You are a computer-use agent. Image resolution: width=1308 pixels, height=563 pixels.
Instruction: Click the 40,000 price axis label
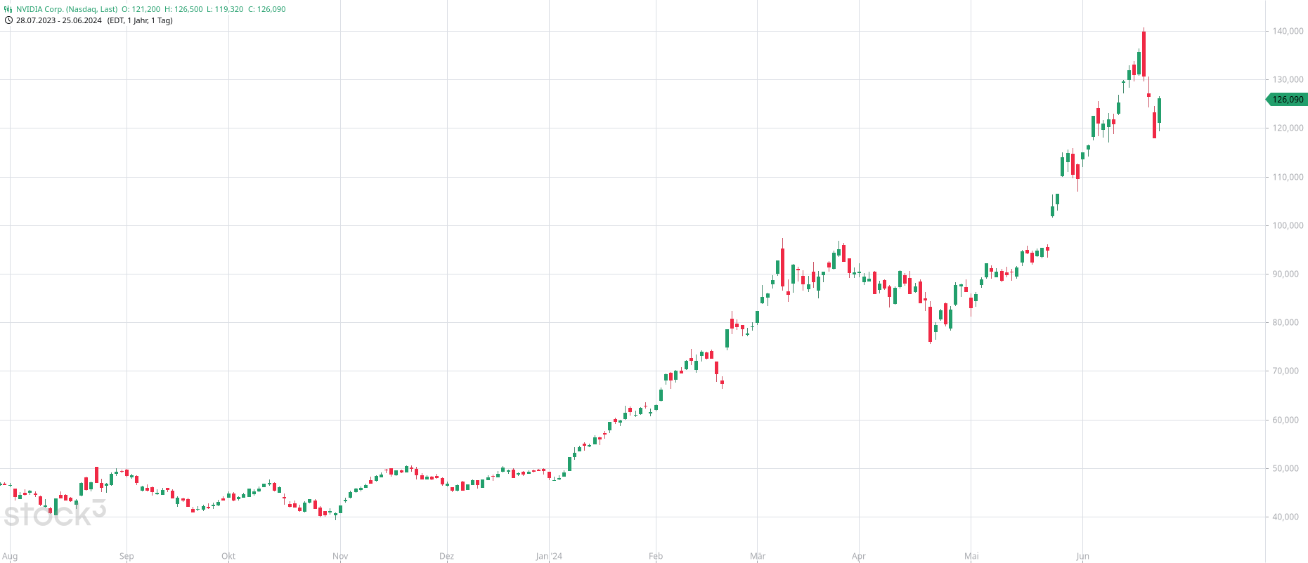click(x=1286, y=517)
